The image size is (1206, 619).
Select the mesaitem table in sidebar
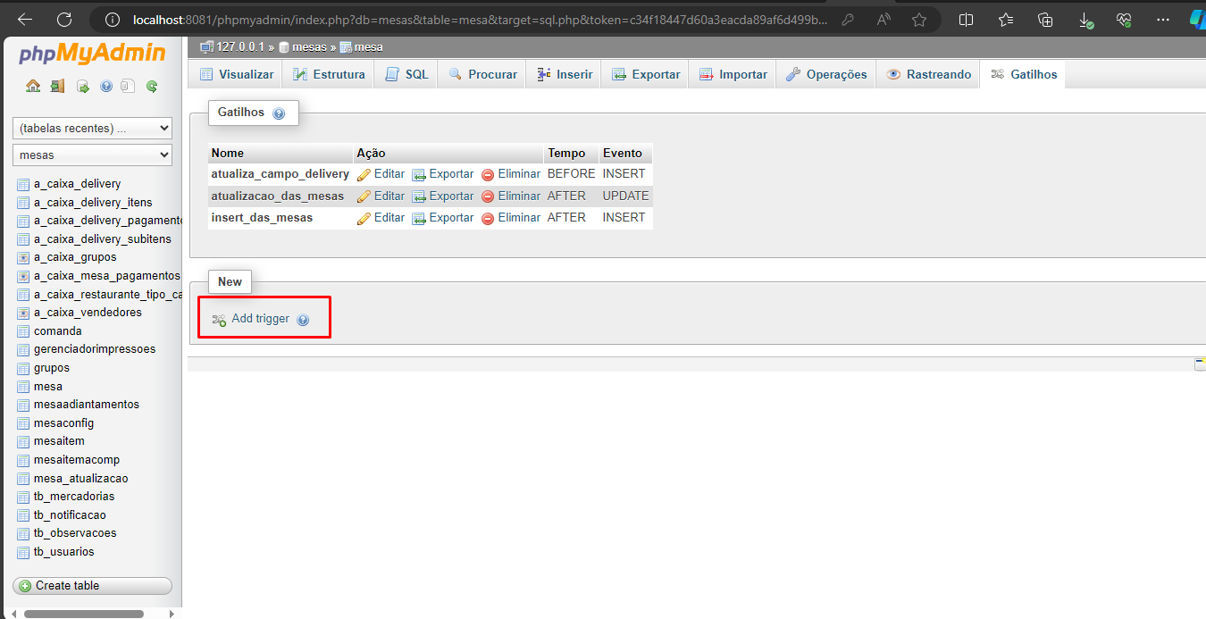[x=59, y=441]
